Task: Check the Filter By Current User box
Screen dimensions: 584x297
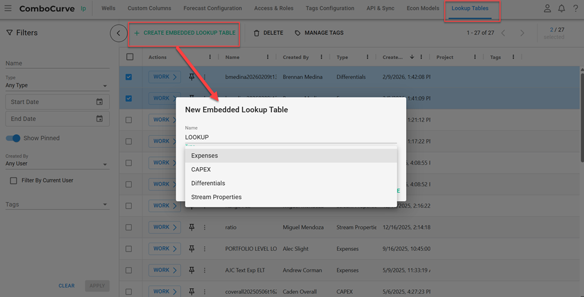Action: [13, 180]
